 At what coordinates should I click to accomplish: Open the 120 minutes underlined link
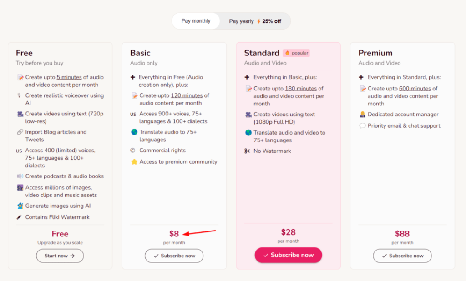187,95
